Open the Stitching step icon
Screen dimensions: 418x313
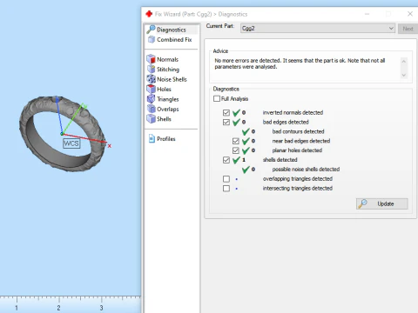click(151, 69)
